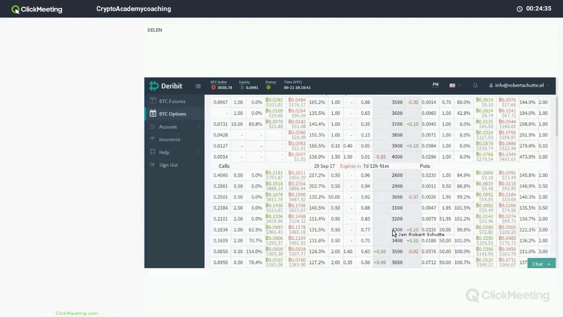The image size is (563, 317).
Task: Select BTC Options in sidebar
Action: (x=172, y=114)
